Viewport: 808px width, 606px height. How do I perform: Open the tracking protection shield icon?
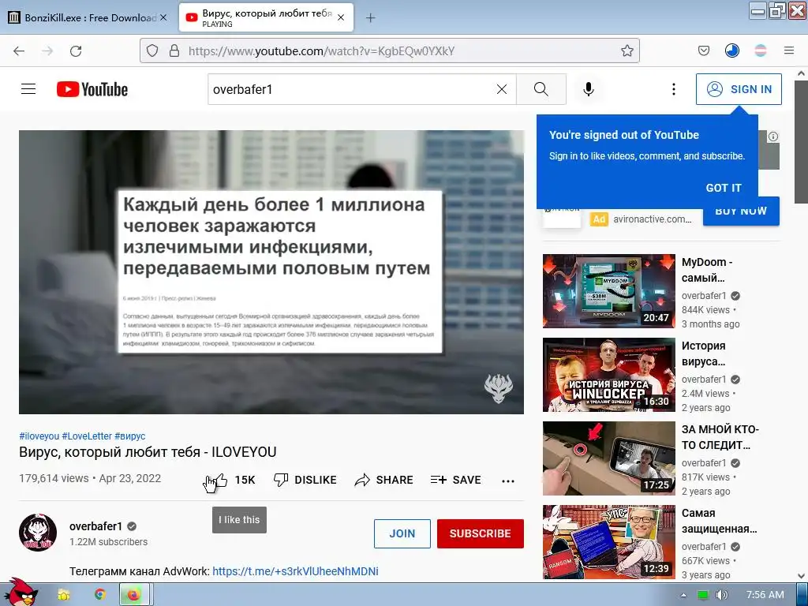click(152, 50)
